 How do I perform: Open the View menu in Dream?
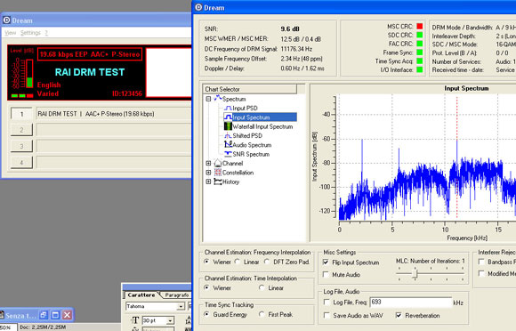[10, 33]
